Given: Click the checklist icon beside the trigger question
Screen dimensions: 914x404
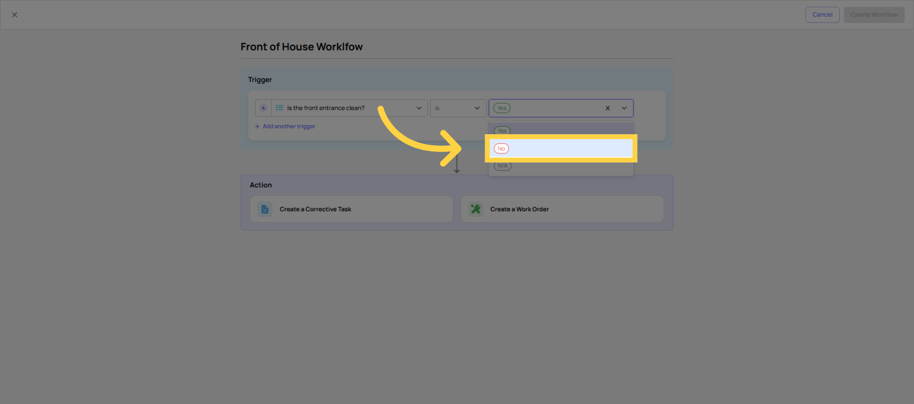Looking at the screenshot, I should [279, 108].
